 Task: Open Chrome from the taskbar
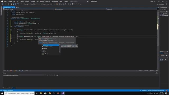coord(50,93)
